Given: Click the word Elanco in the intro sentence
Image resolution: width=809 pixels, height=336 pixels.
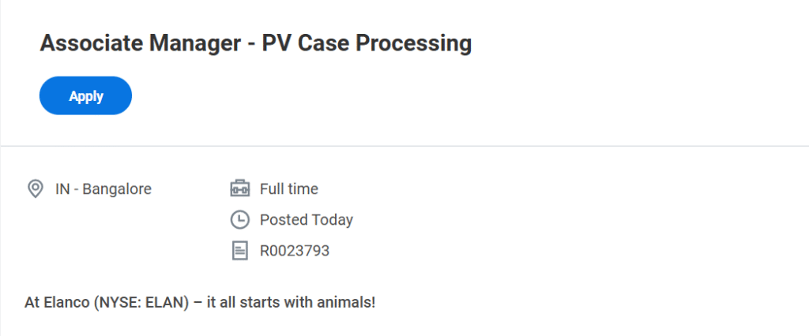Looking at the screenshot, I should click(x=68, y=302).
